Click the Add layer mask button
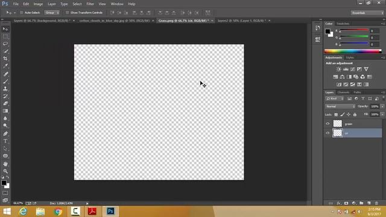This screenshot has width=386, height=217. click(346, 203)
